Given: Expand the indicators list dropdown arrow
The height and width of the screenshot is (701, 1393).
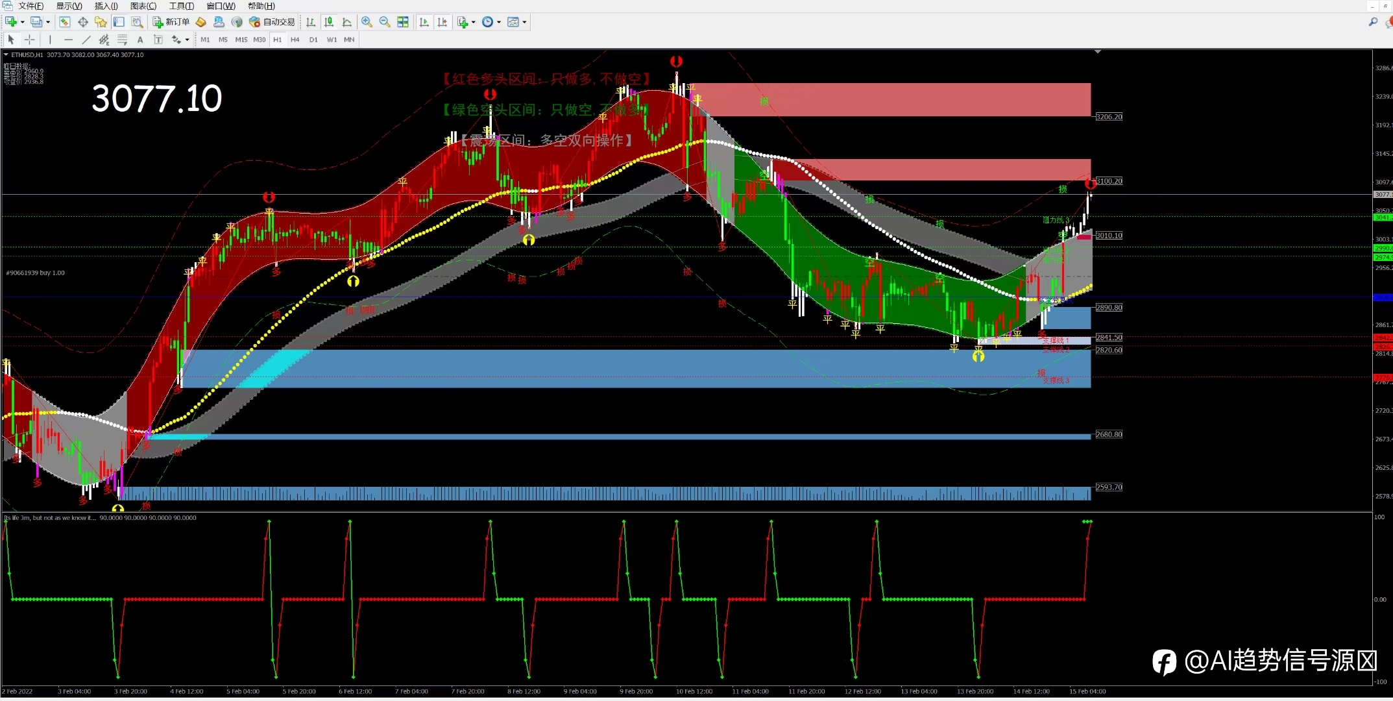Looking at the screenshot, I should pyautogui.click(x=474, y=22).
